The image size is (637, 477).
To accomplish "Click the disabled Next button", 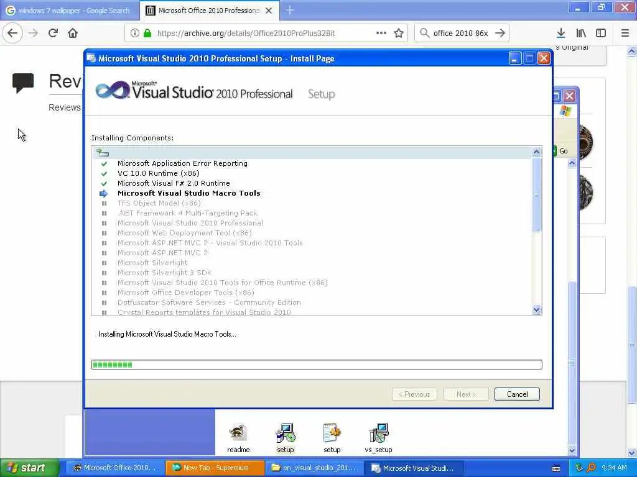I will click(x=466, y=394).
